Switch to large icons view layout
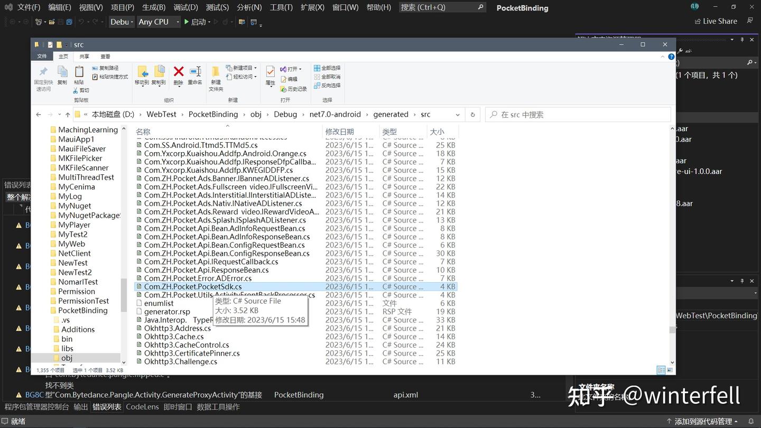This screenshot has height=428, width=761. pos(670,370)
